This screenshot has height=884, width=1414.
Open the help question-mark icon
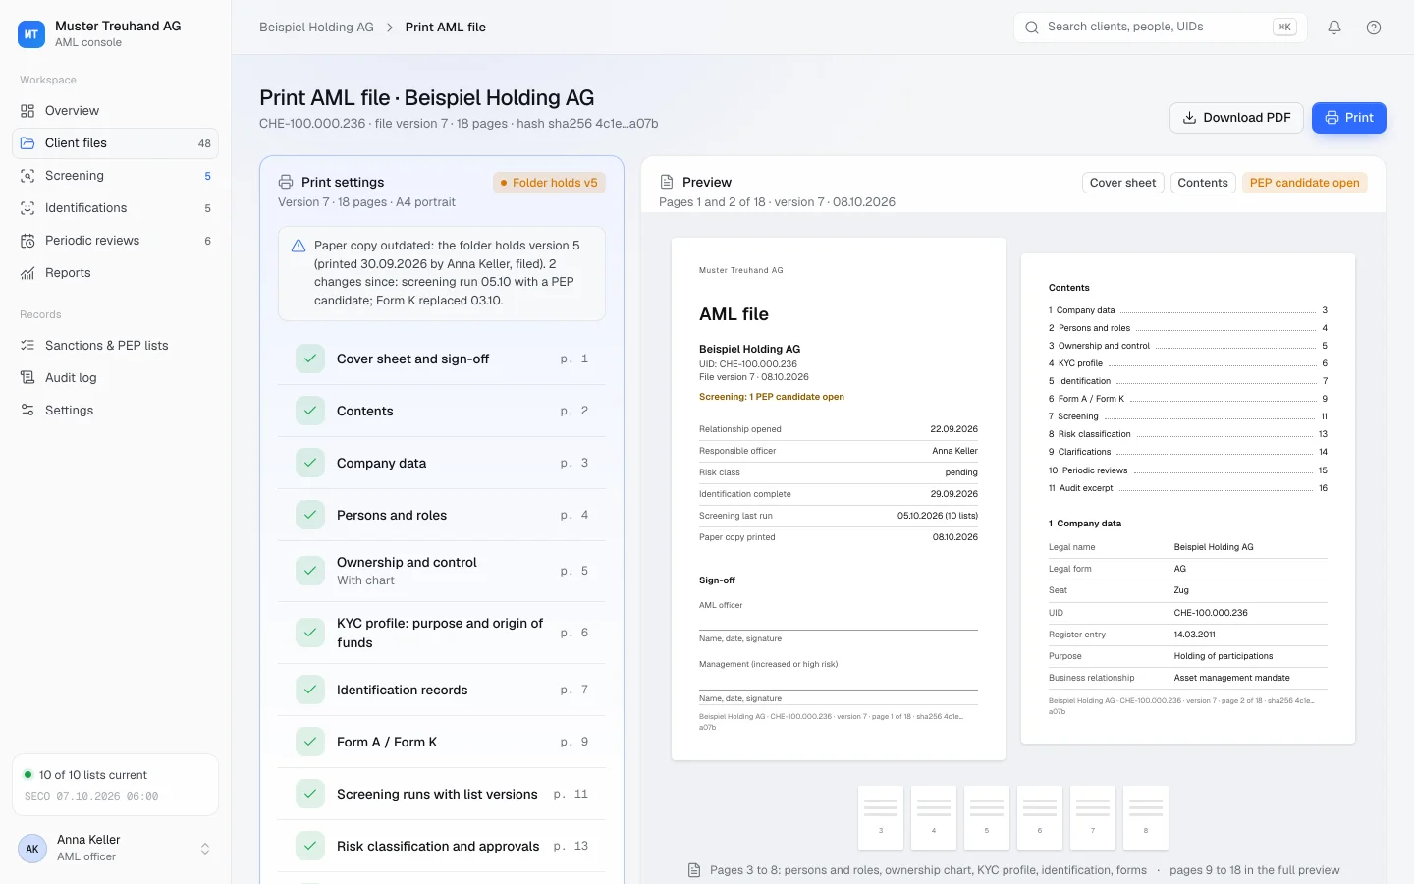pos(1374,28)
